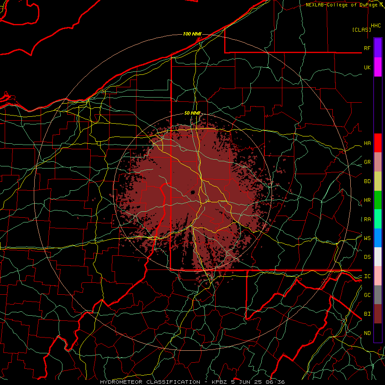Click the [CLAS] units label
Screen dimensions: 385x385
pyautogui.click(x=361, y=30)
